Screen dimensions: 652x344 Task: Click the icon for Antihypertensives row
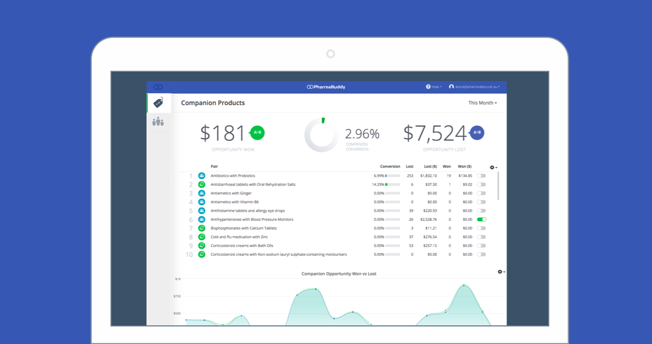click(201, 220)
